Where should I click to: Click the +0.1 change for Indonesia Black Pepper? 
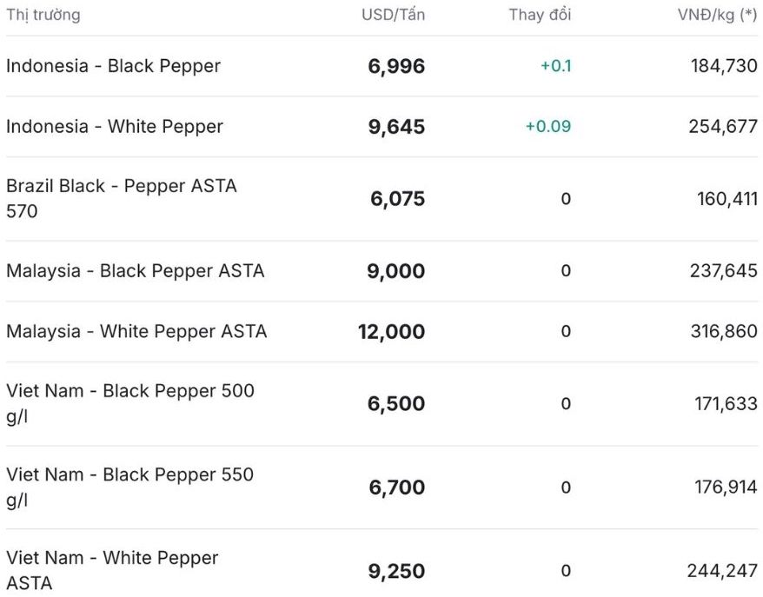pyautogui.click(x=555, y=66)
